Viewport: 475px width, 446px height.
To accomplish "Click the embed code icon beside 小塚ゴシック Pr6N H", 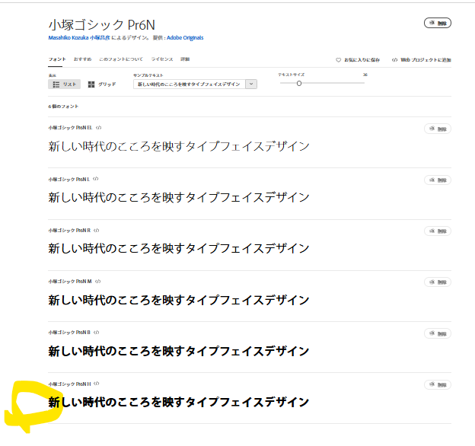I will (97, 384).
